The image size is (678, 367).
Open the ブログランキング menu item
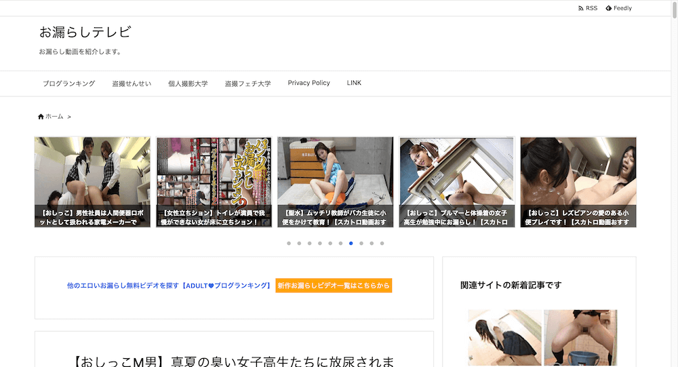pos(68,83)
